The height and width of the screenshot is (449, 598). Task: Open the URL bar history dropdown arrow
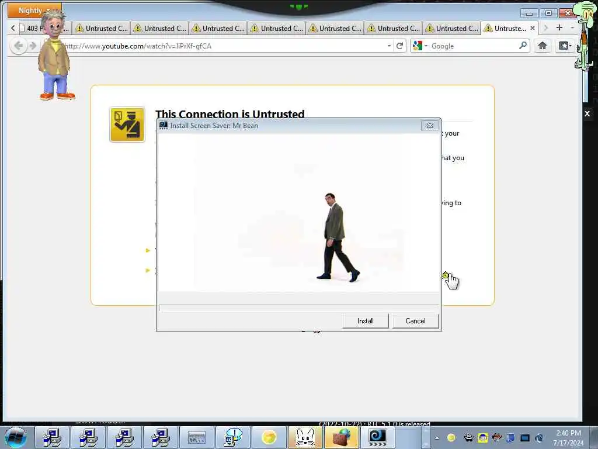click(389, 46)
